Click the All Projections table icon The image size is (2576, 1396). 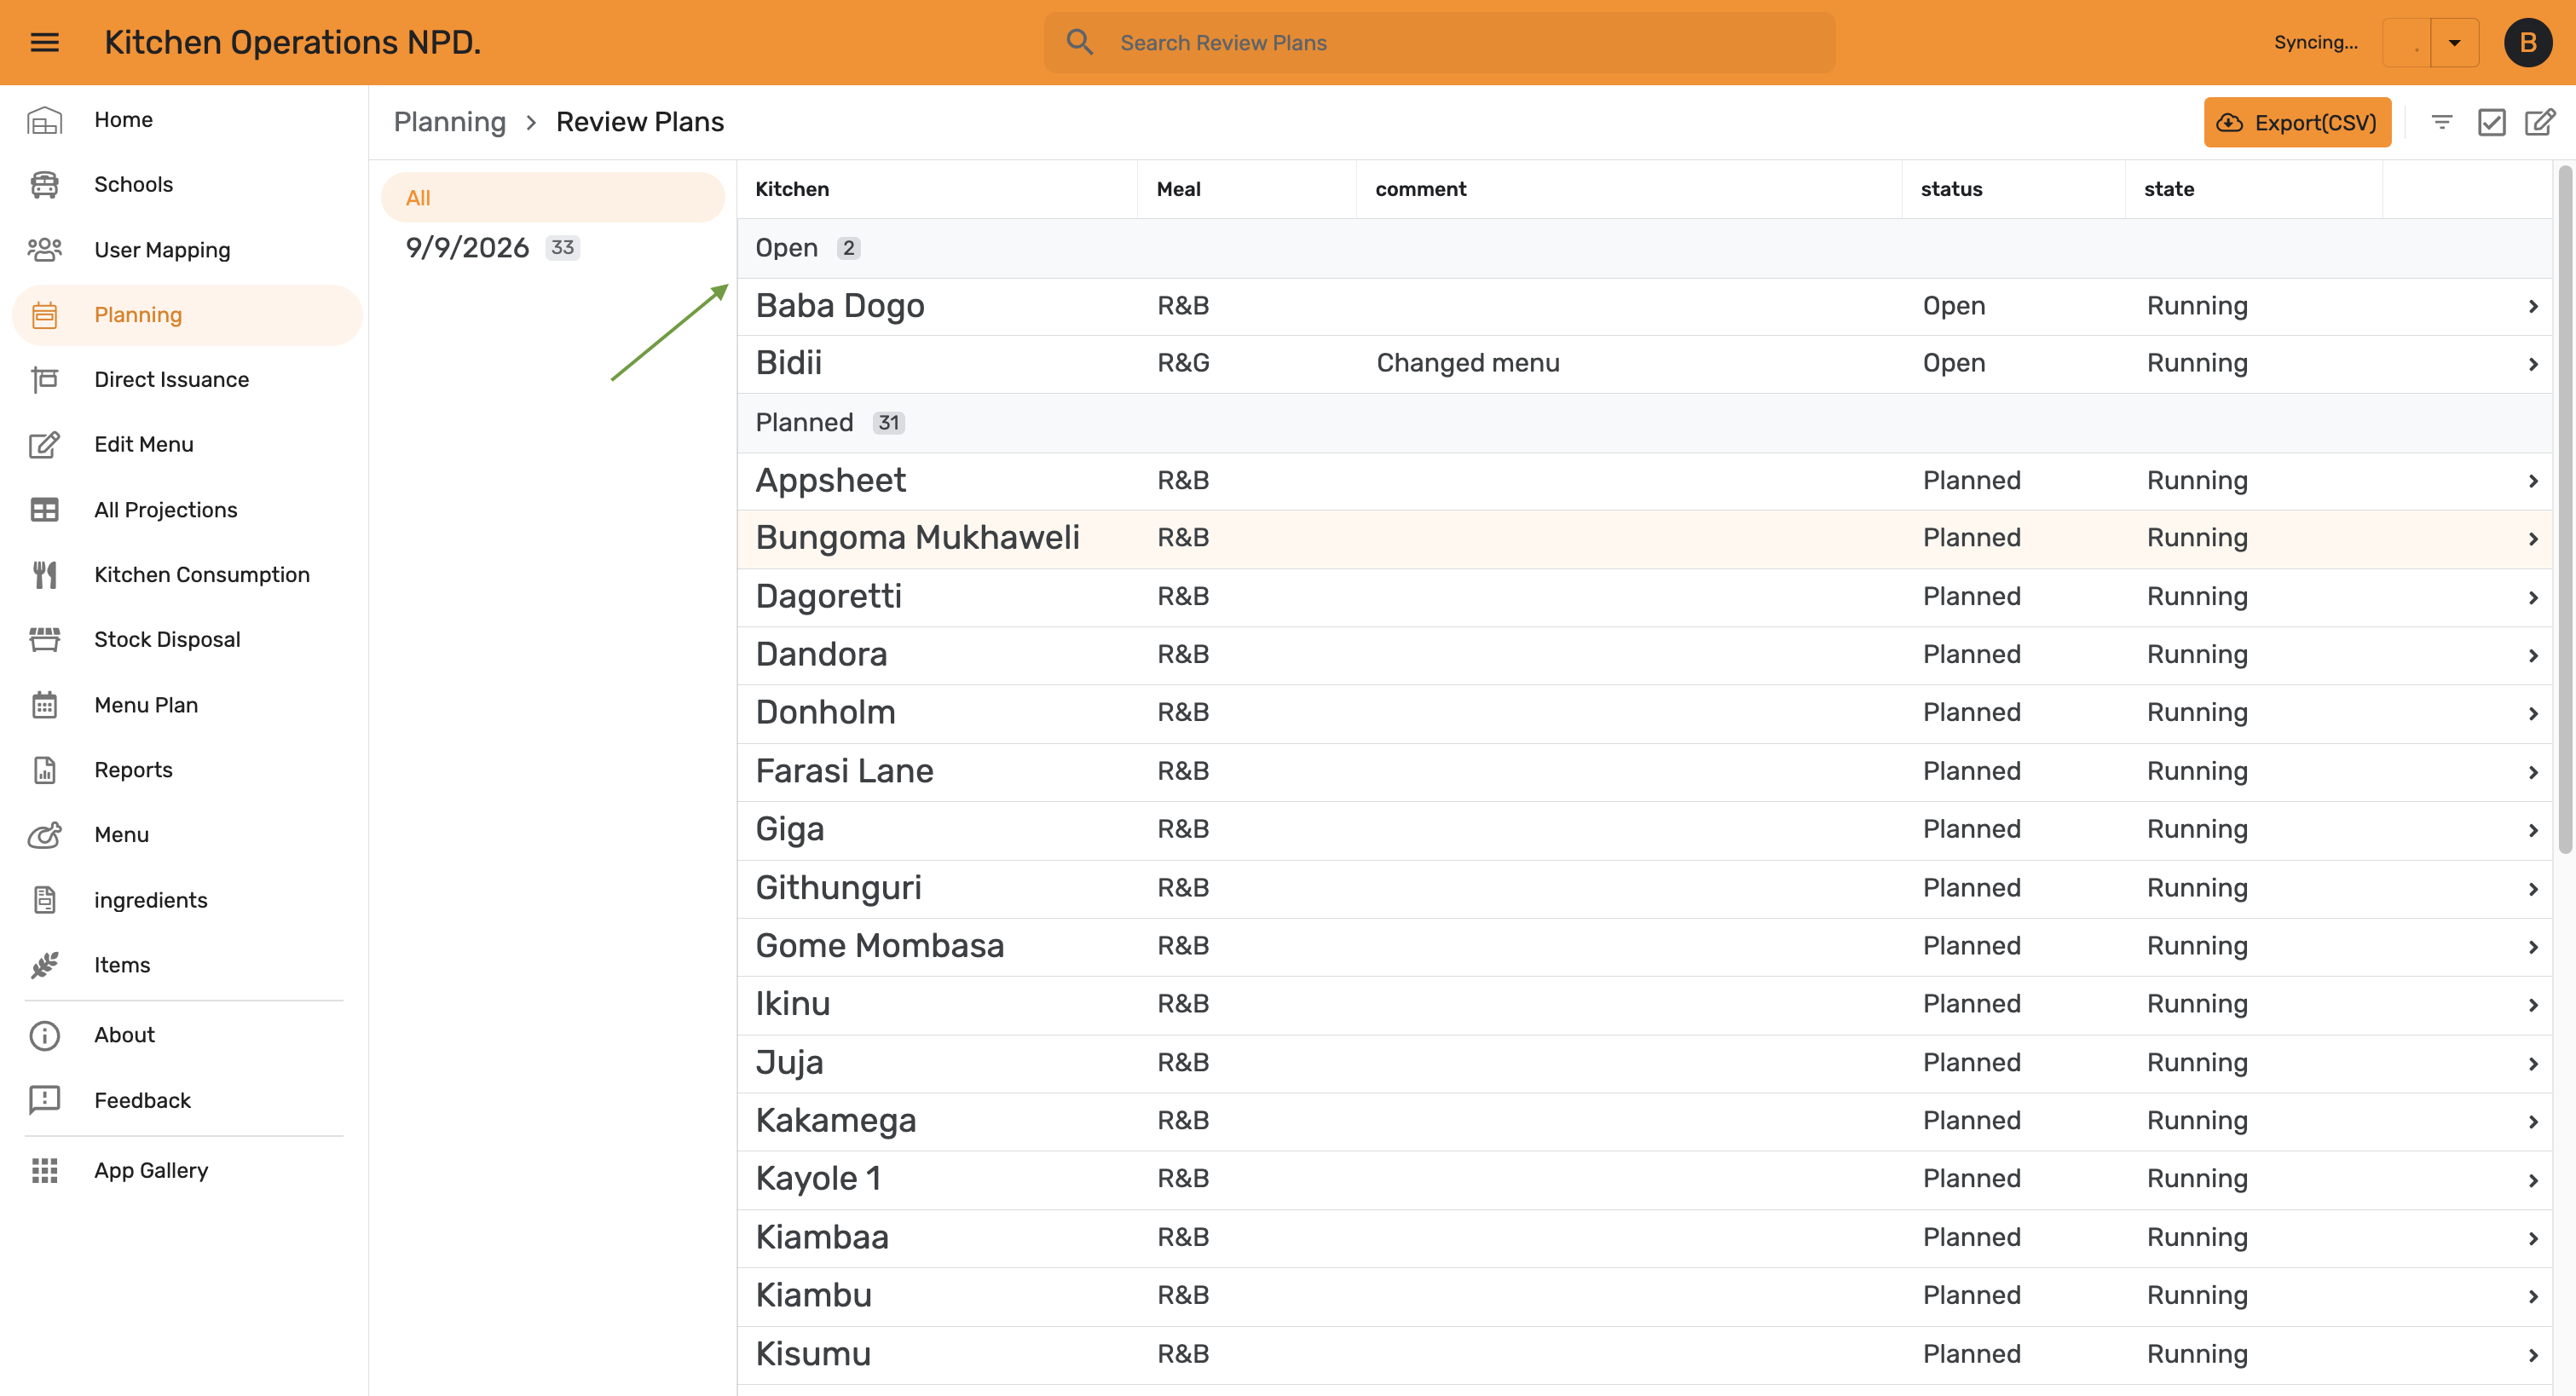pyautogui.click(x=44, y=510)
